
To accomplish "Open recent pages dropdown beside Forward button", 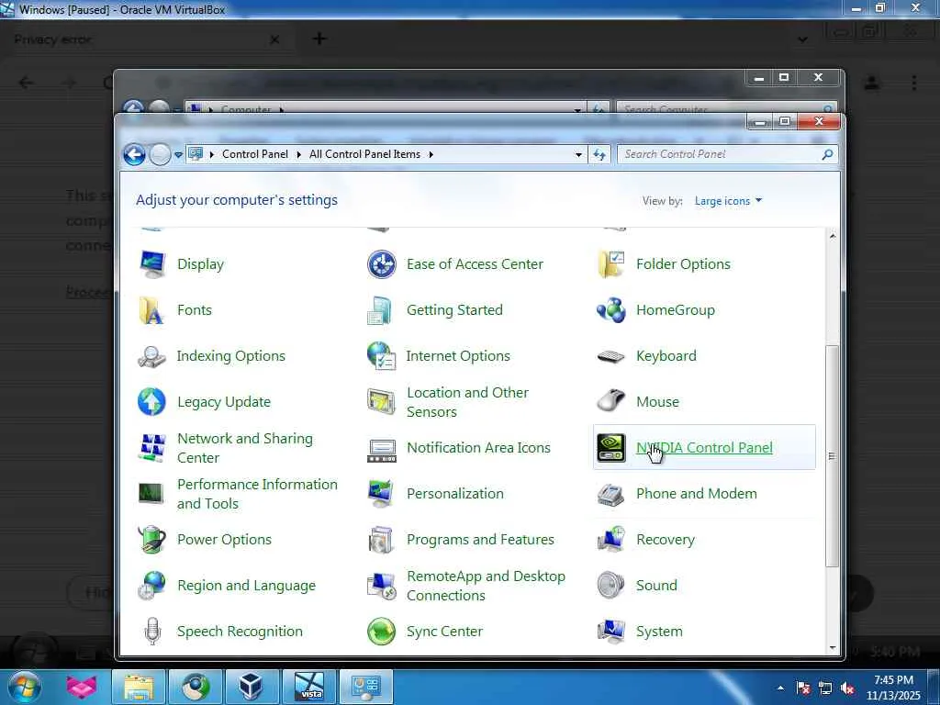I will (x=178, y=154).
